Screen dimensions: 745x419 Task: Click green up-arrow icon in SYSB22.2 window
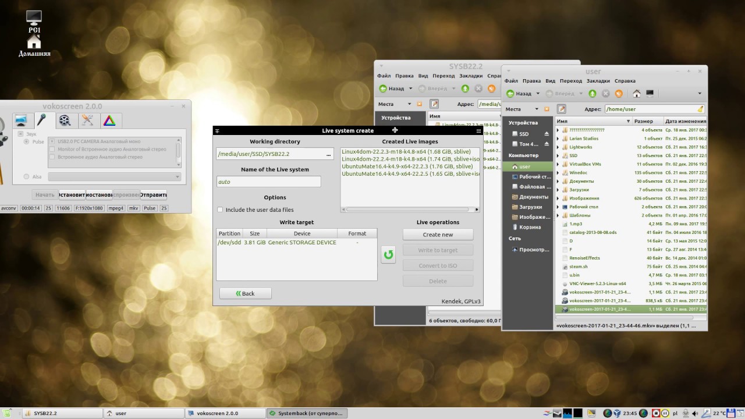tap(465, 88)
